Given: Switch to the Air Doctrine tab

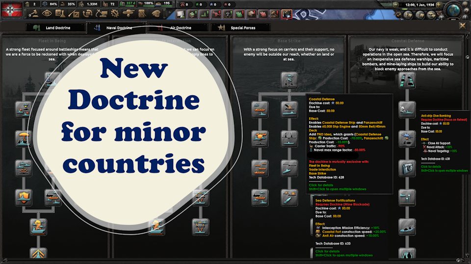Looking at the screenshot, I should (178, 27).
